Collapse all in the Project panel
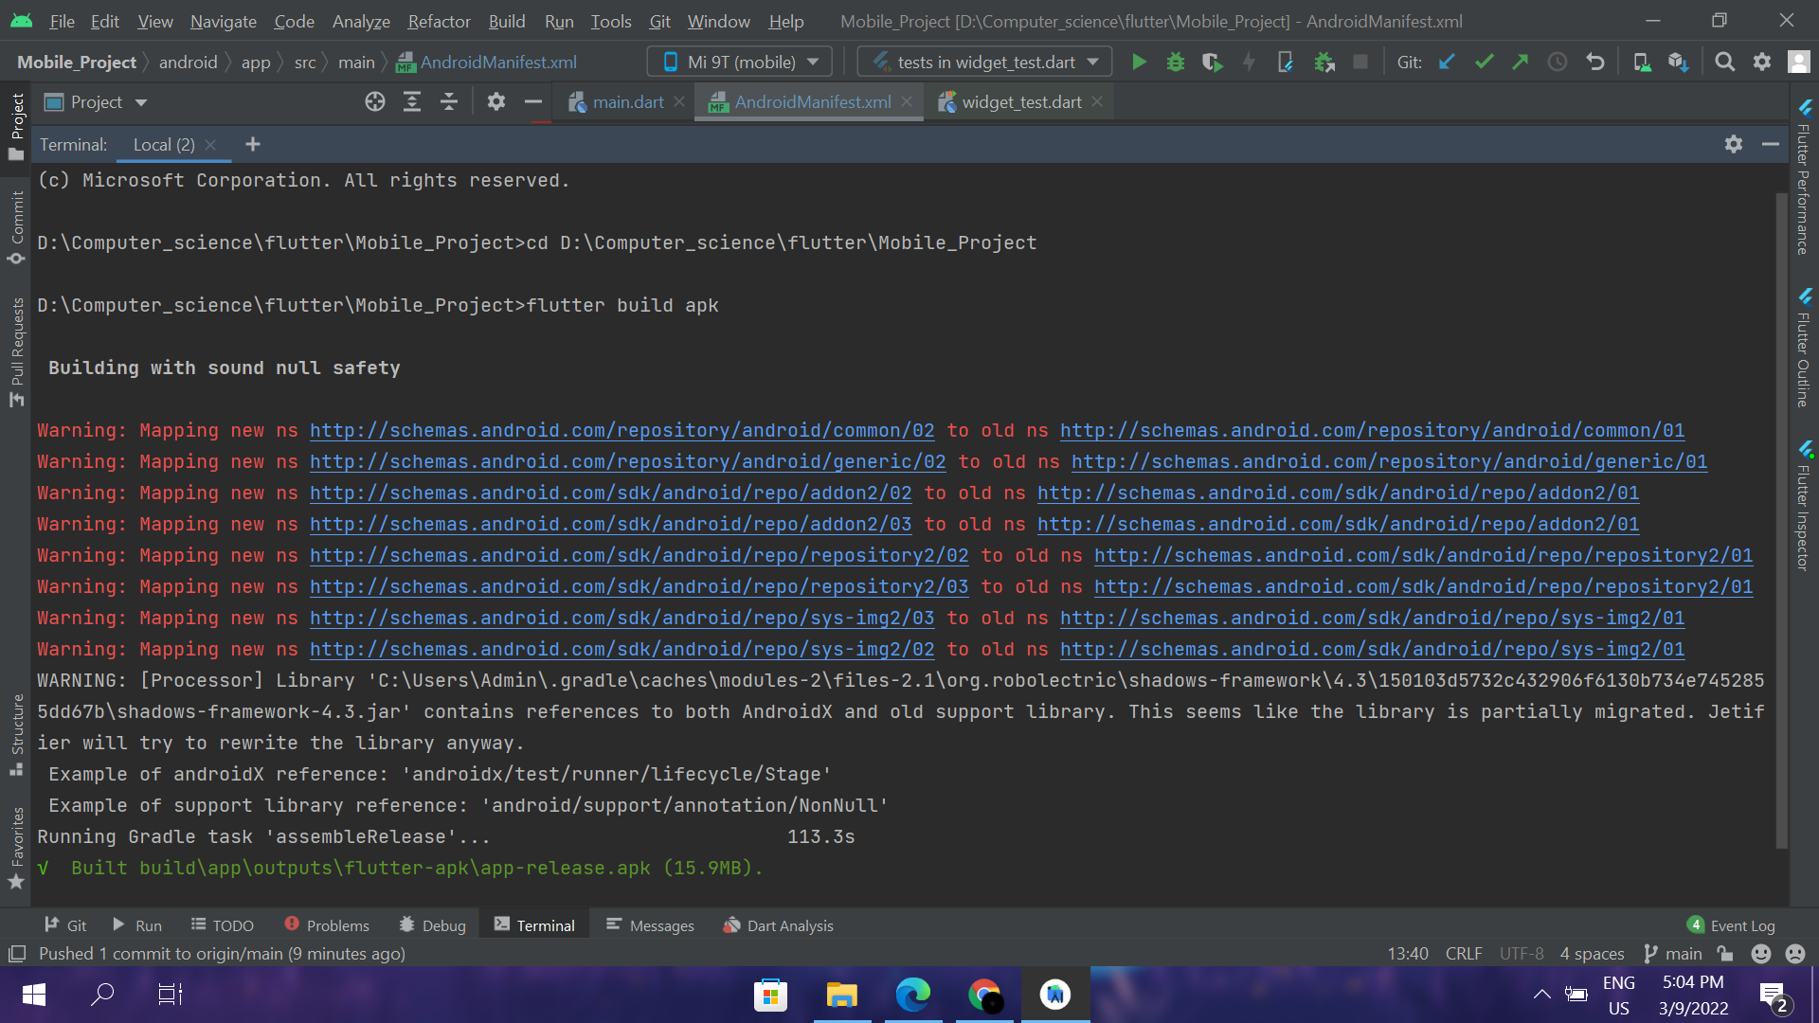The width and height of the screenshot is (1819, 1023). tap(449, 102)
